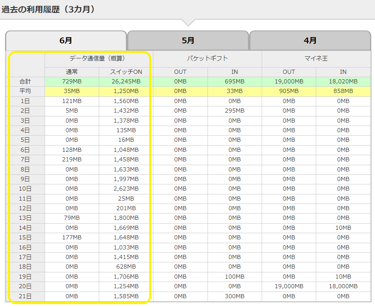The image size is (375, 307).
Task: Select the 219MB cell
Action: [x=72, y=159]
